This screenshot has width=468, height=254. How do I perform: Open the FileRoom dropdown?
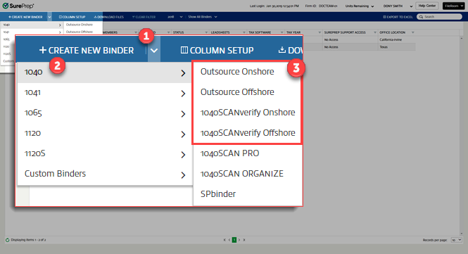pyautogui.click(x=453, y=6)
